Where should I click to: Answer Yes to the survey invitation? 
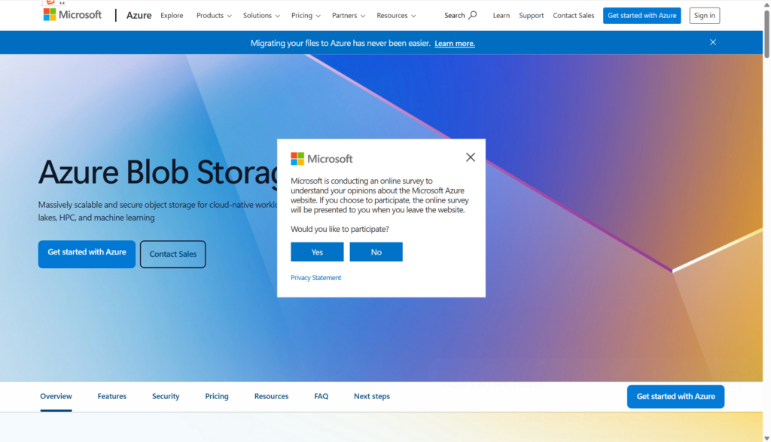pyautogui.click(x=317, y=251)
